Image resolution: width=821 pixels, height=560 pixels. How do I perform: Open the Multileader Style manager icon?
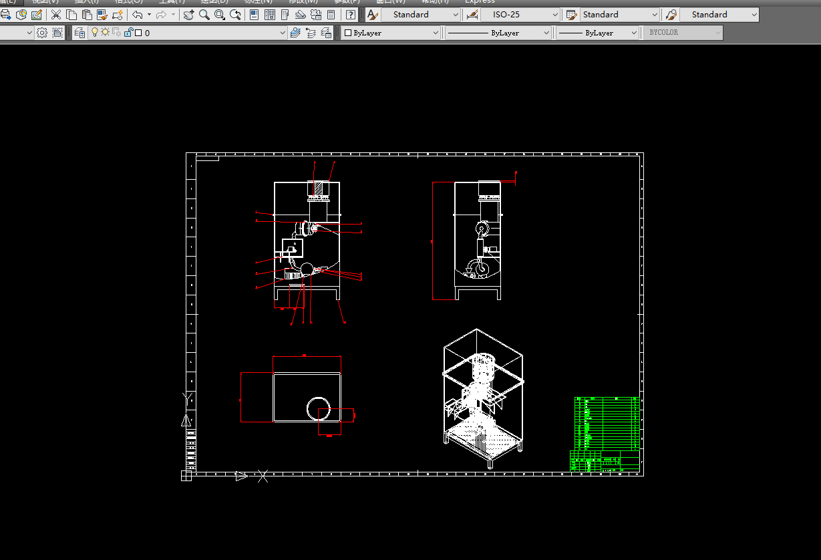pyautogui.click(x=671, y=15)
